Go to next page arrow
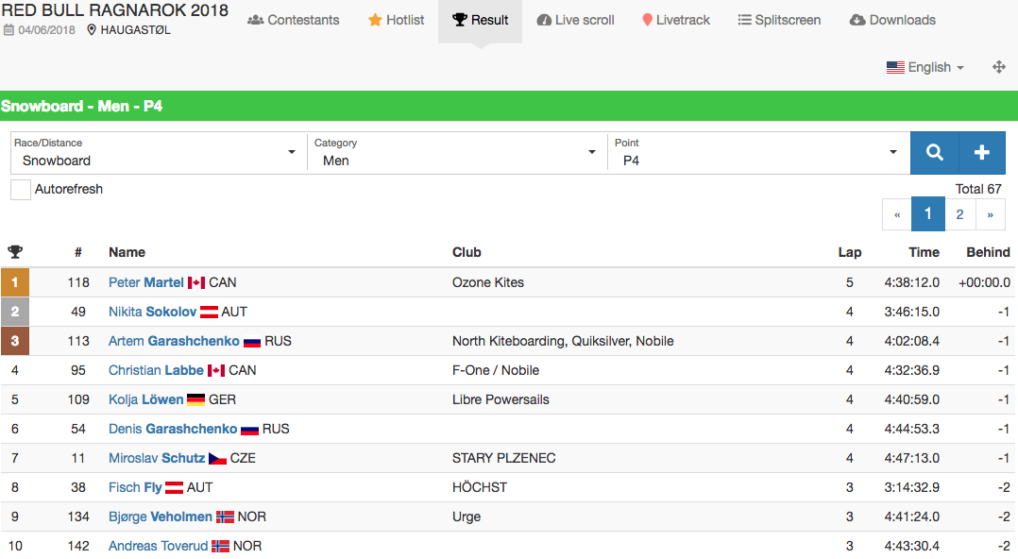Screen dimensions: 1018x559 (990, 214)
